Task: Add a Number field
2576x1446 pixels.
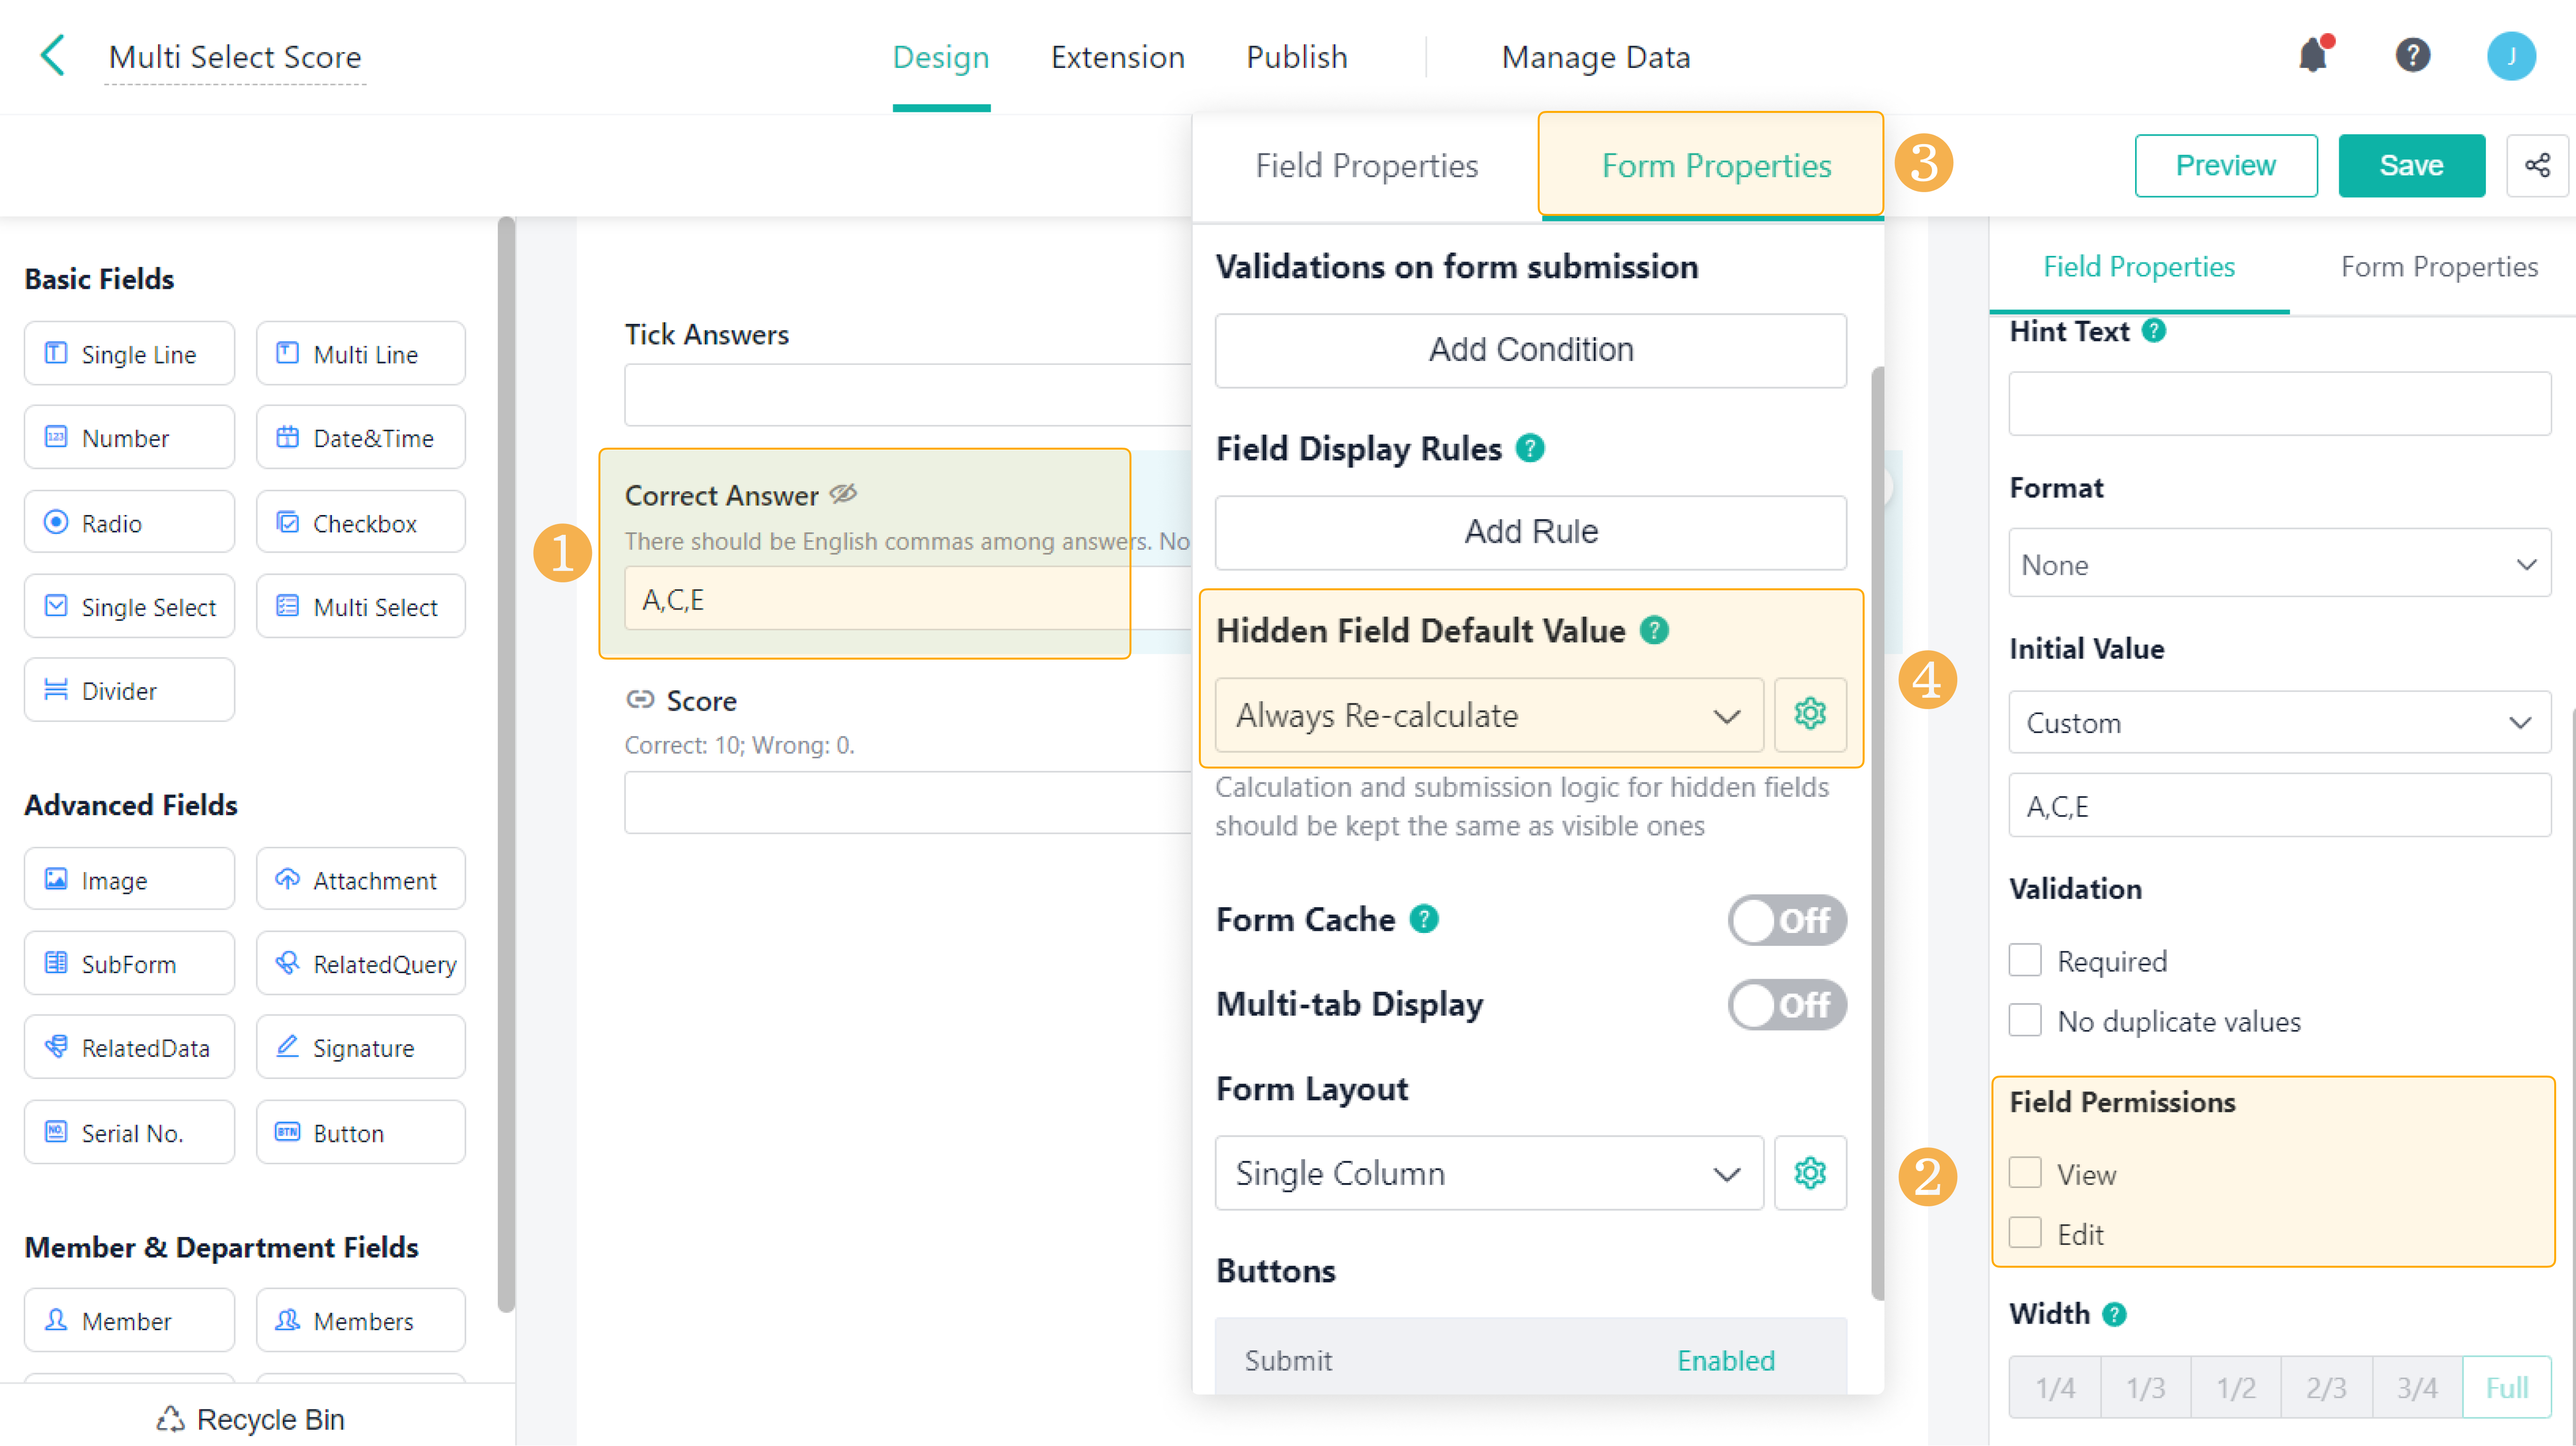Action: click(x=129, y=437)
